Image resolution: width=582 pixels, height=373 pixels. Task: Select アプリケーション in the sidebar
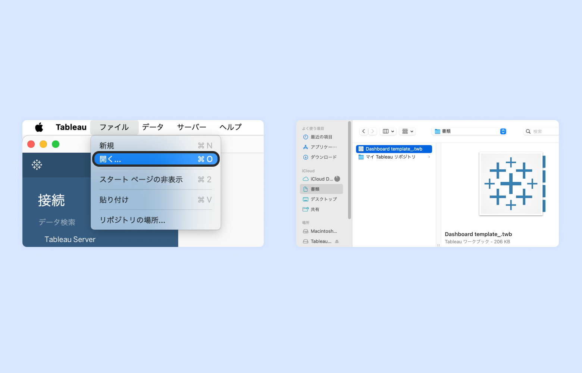[321, 147]
